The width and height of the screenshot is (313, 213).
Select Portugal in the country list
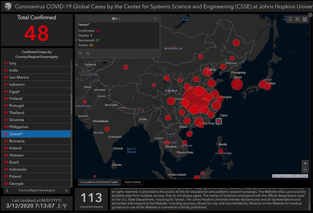[36, 106]
